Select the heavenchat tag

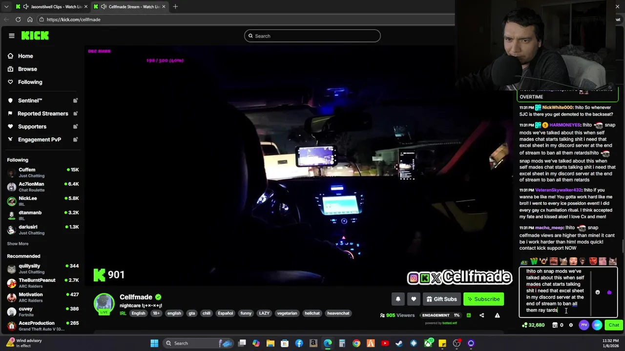pyautogui.click(x=338, y=313)
